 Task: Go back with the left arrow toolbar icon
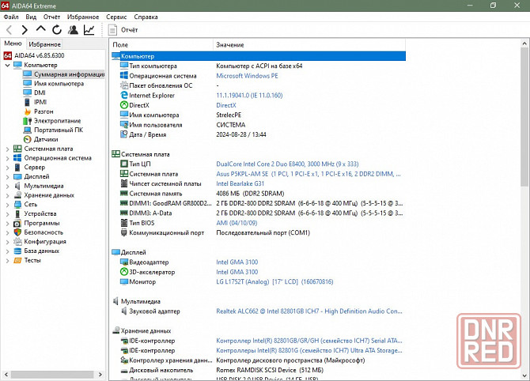click(9, 30)
